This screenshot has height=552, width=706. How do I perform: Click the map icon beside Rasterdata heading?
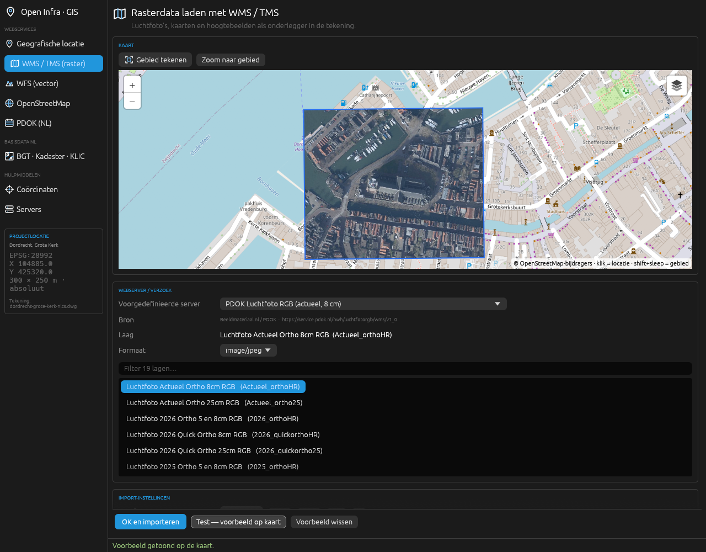coord(120,14)
